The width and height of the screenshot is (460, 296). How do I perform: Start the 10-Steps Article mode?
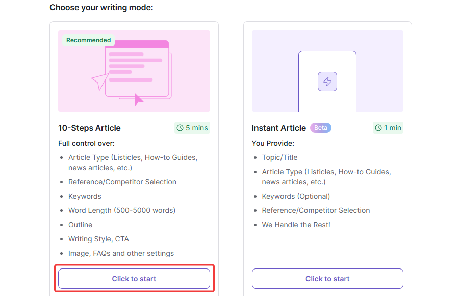134,279
